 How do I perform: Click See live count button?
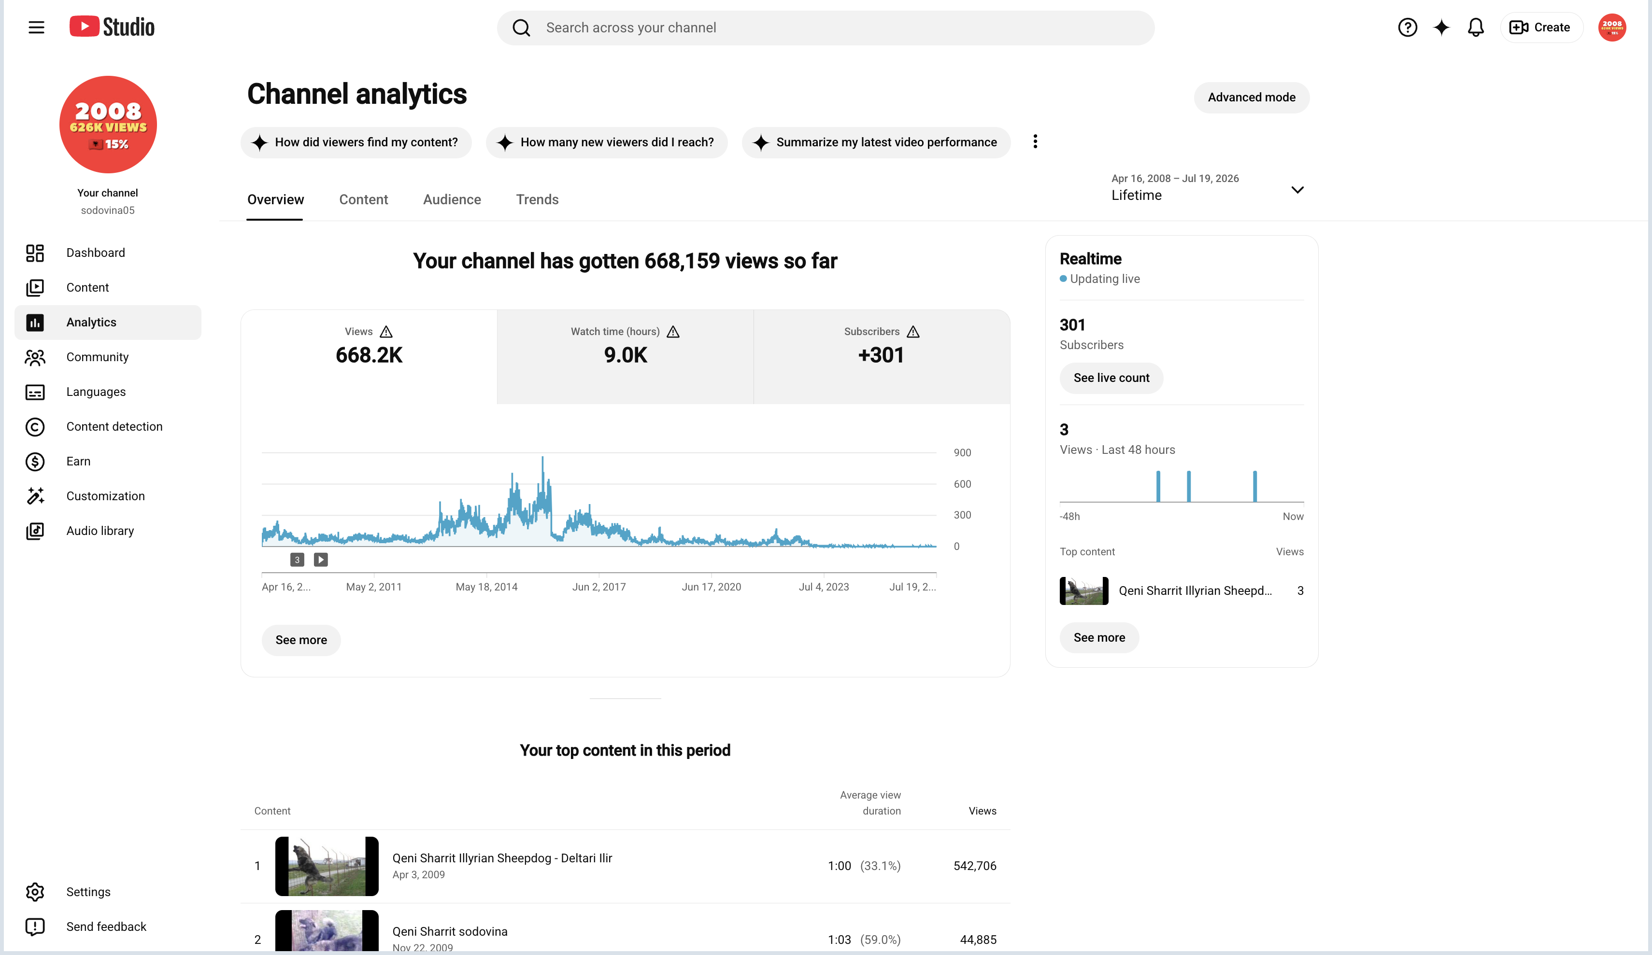(1111, 378)
